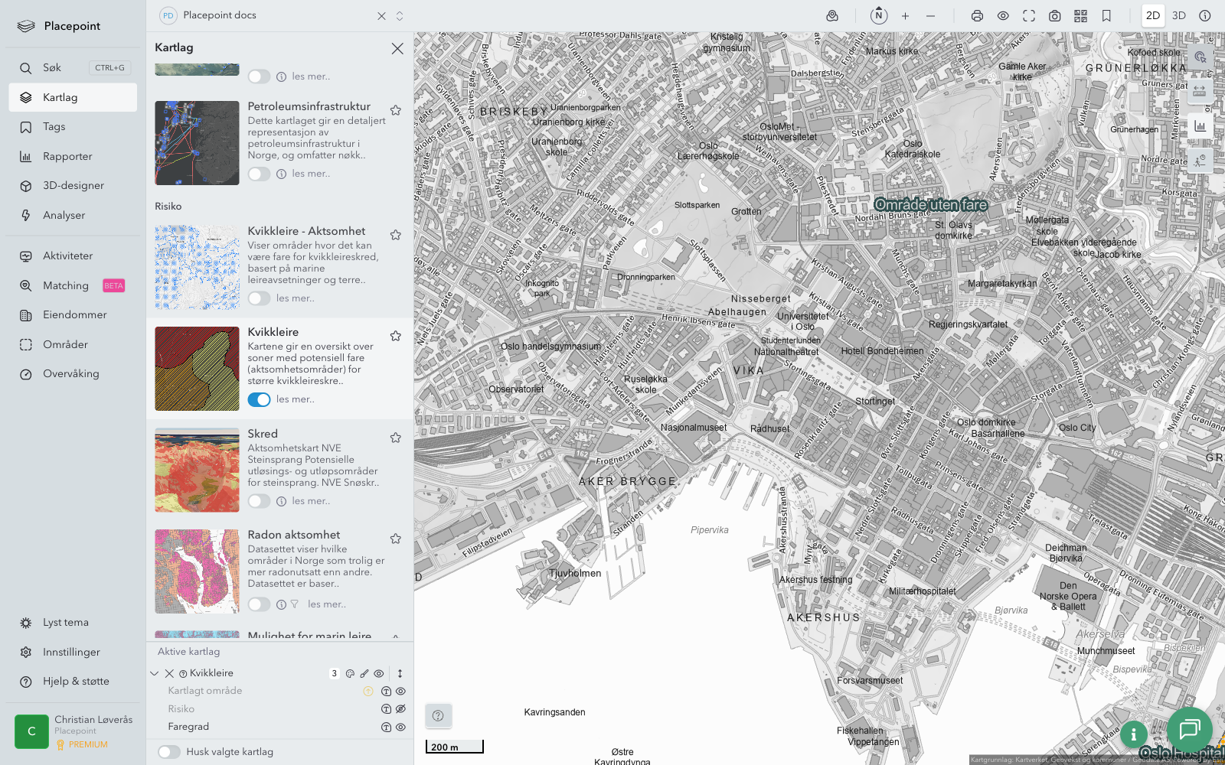Toggle Husk valgte kartlag switch
Screen dimensions: 1225x765
pos(169,752)
